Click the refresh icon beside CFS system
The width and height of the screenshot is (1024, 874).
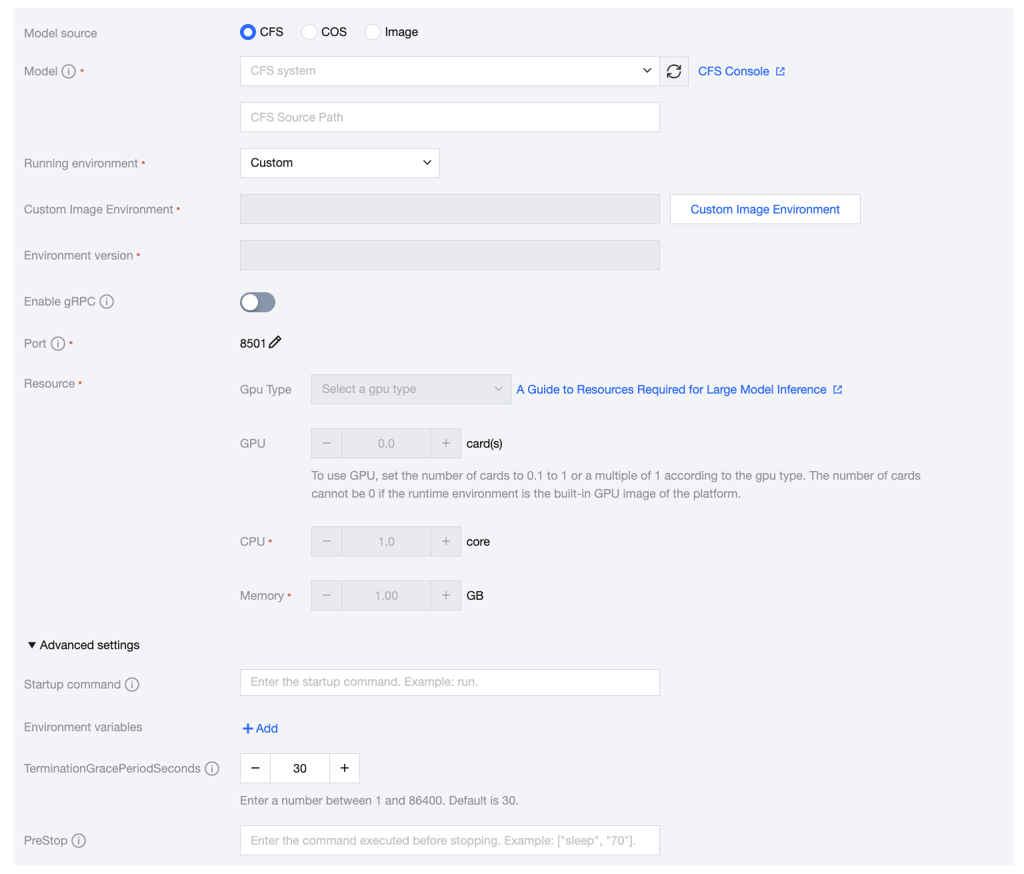(673, 71)
